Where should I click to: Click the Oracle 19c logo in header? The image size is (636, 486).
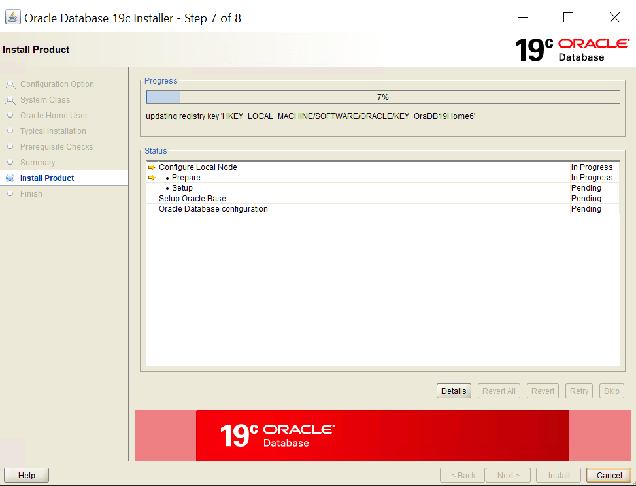pos(572,50)
